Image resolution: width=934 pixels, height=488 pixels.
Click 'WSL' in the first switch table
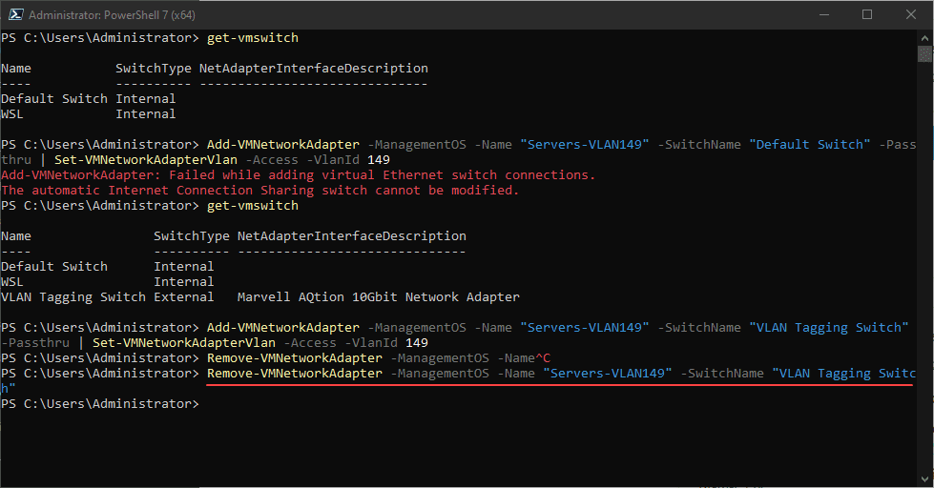[12, 114]
